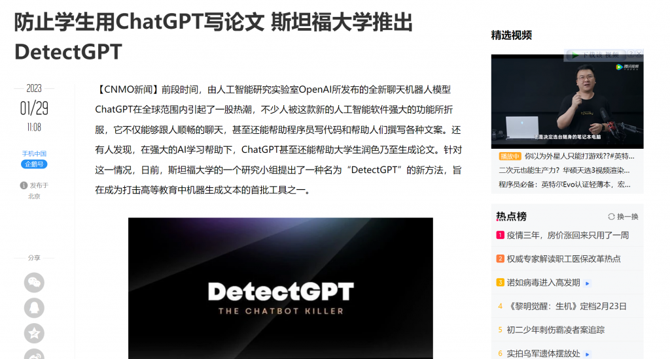Open video 二次元也能生产力? 华硕天选3
The image size is (670, 359).
(x=564, y=170)
